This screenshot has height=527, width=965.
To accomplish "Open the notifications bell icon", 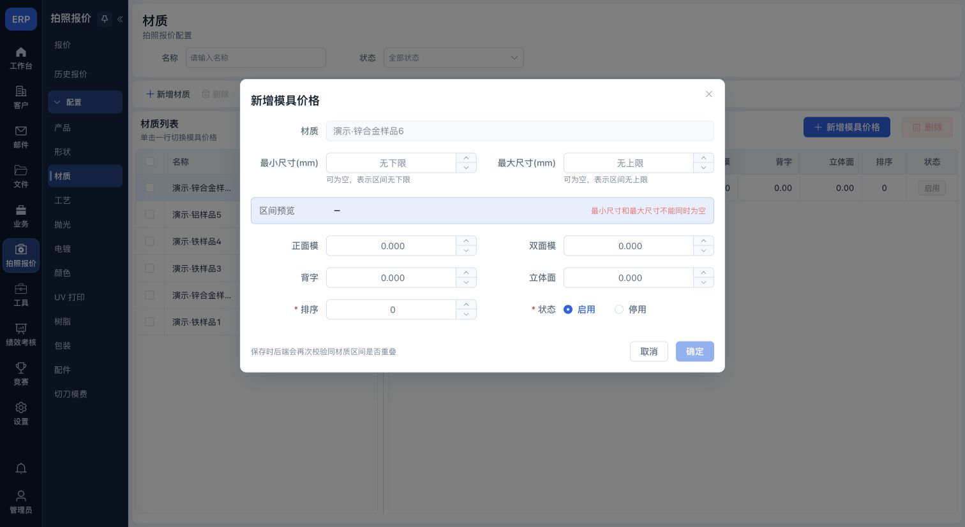I will (21, 469).
